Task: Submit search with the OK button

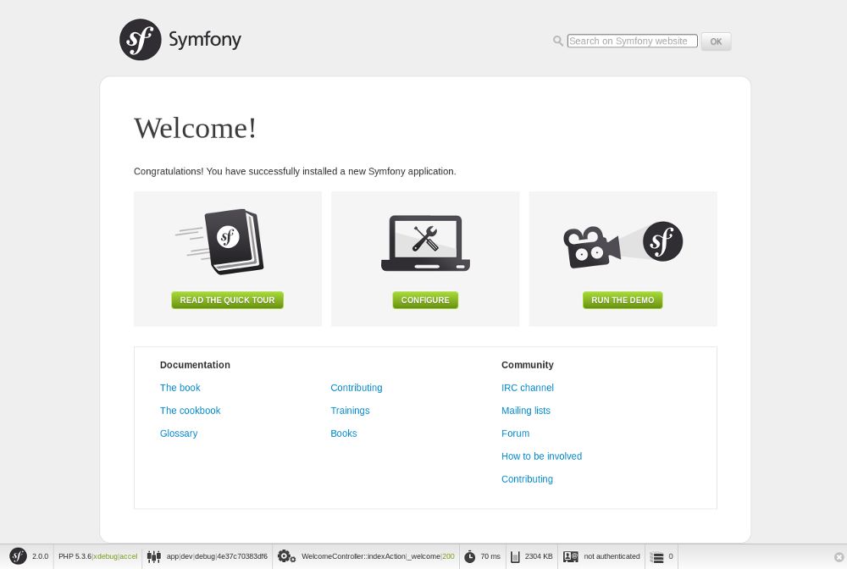Action: point(716,41)
